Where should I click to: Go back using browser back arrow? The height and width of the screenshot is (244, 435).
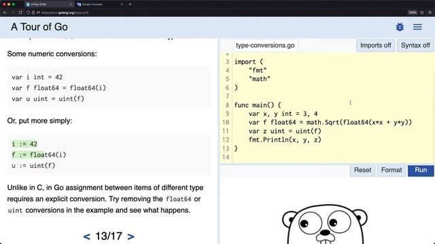tap(5, 12)
